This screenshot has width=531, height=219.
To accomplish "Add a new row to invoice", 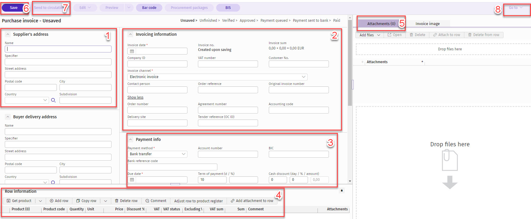I will coord(59,201).
